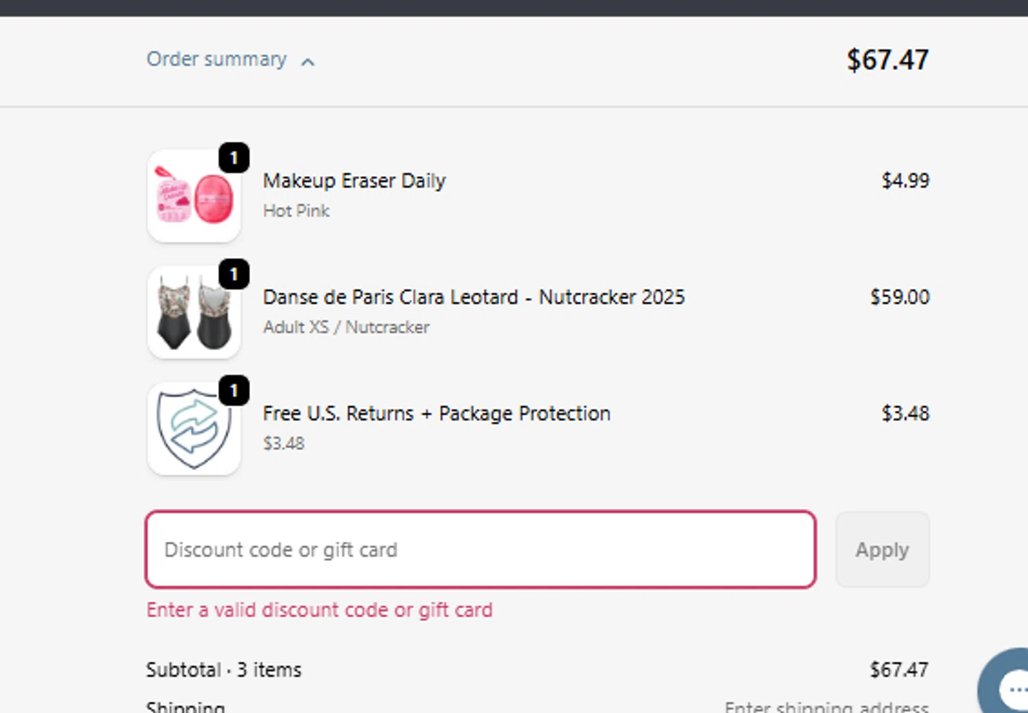Click the Makeup Eraser Daily product name

point(354,181)
